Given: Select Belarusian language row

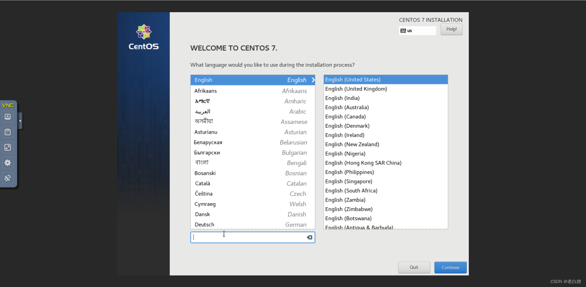Looking at the screenshot, I should [x=253, y=142].
